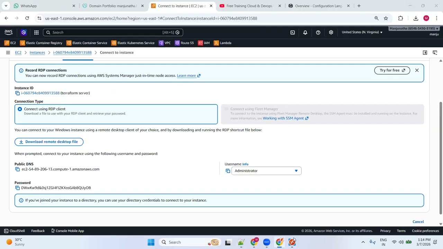Open console settings gear

pyautogui.click(x=331, y=32)
